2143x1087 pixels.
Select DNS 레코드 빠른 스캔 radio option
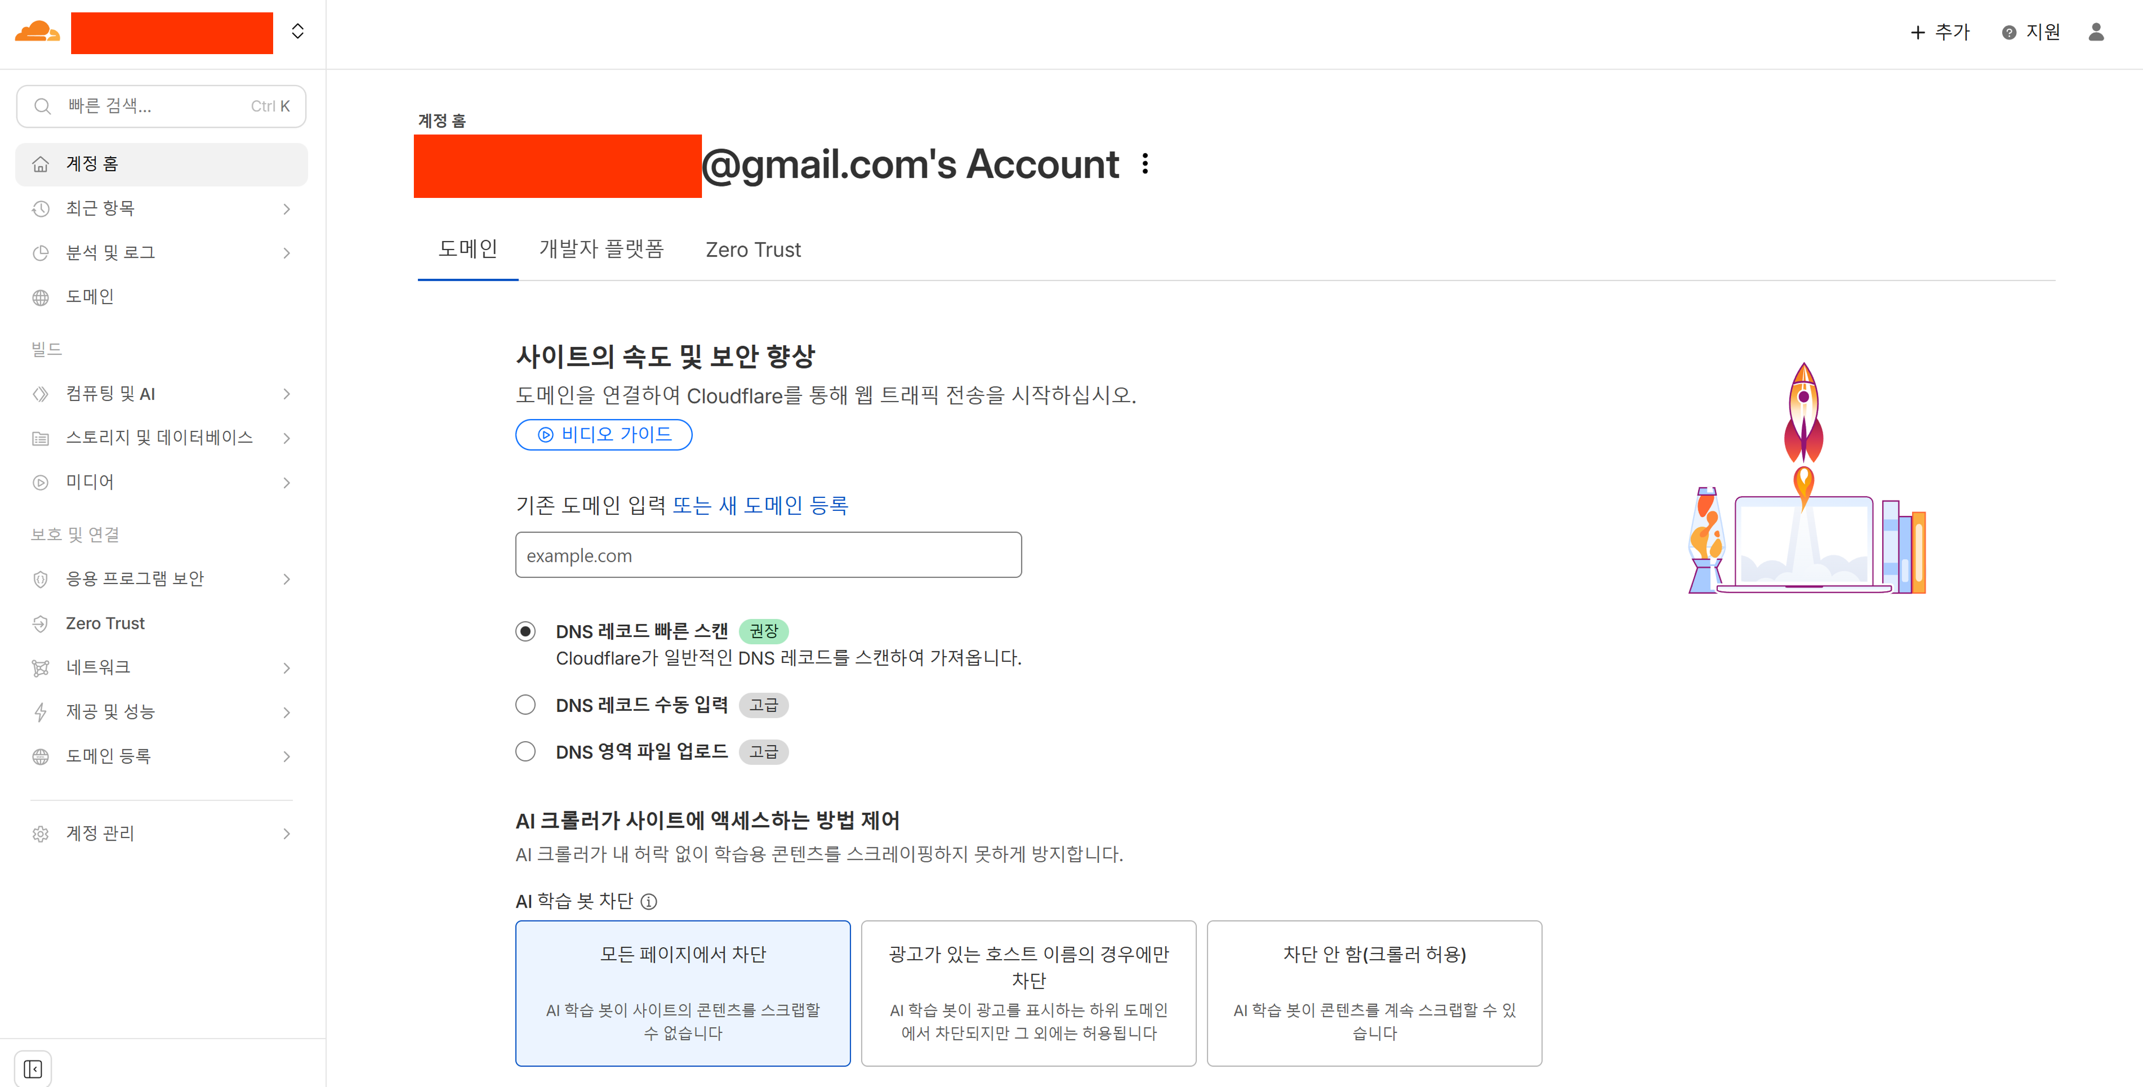coord(526,631)
